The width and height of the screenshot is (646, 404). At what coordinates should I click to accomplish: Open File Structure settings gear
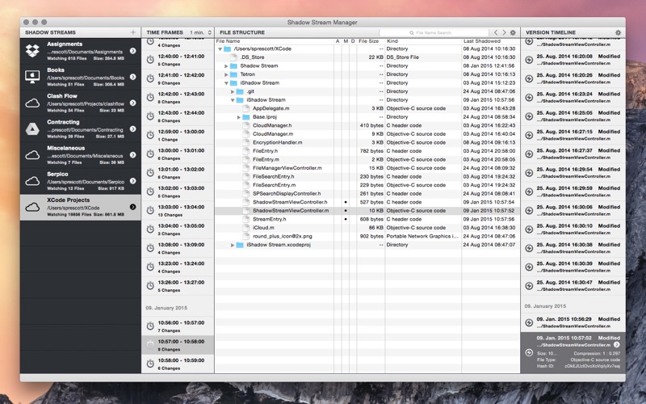513,32
